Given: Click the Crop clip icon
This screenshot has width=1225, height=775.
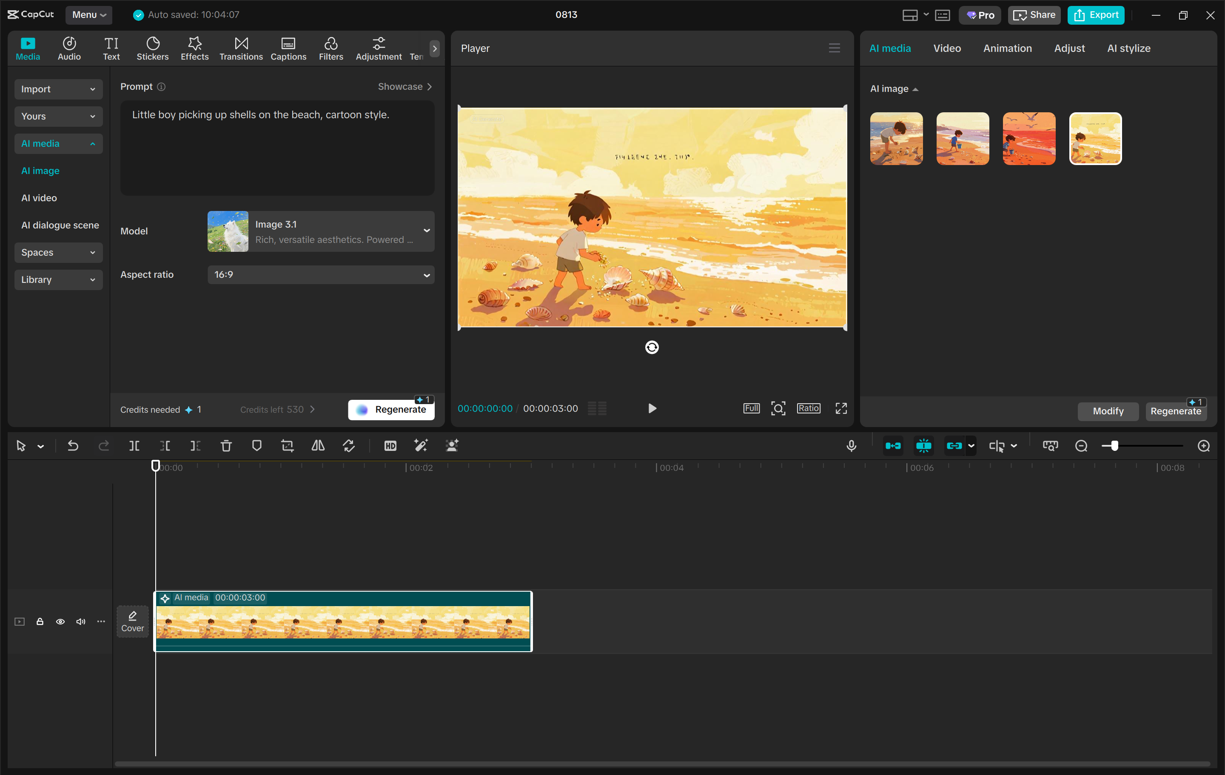Looking at the screenshot, I should coord(288,446).
